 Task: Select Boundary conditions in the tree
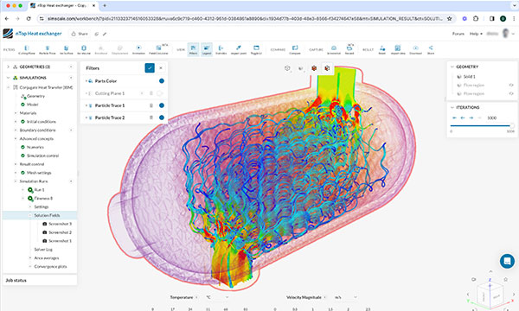pos(37,130)
